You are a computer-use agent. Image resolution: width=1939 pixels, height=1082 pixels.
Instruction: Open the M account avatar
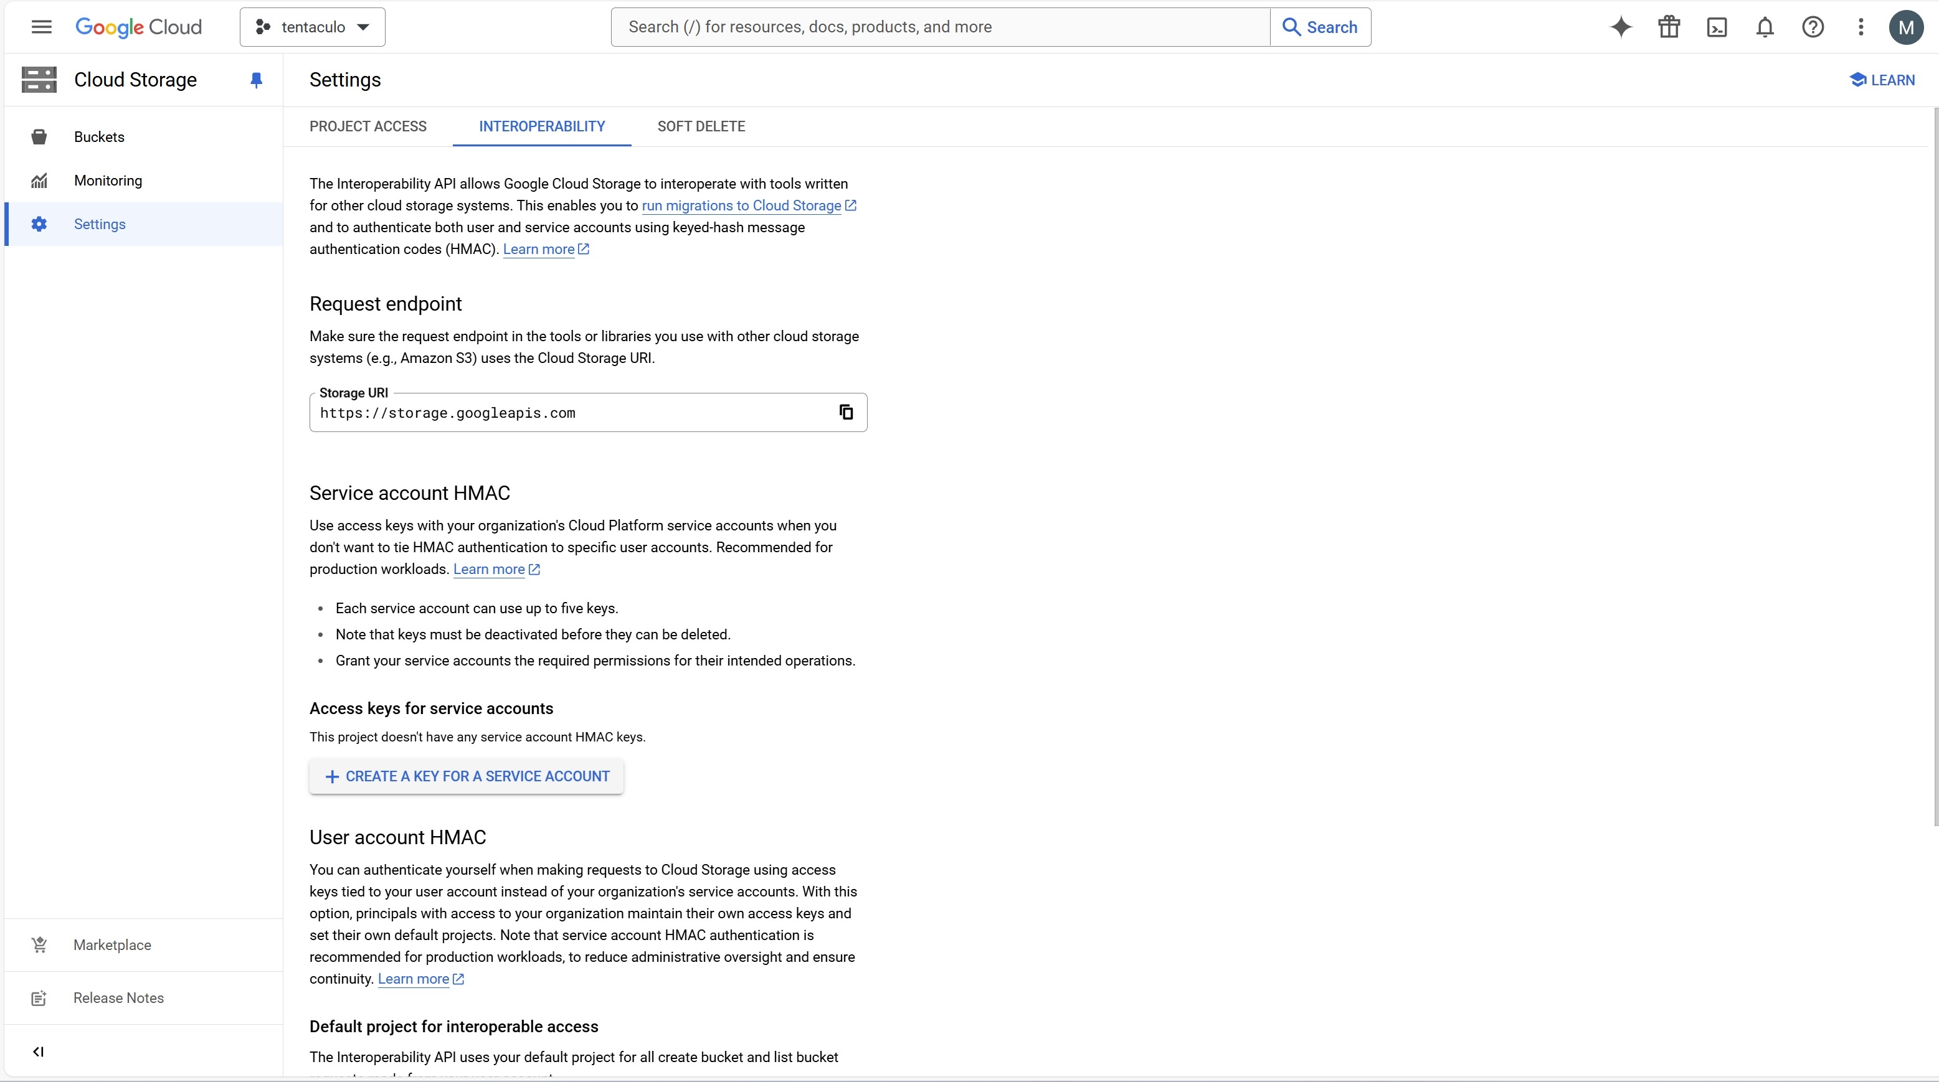point(1906,27)
